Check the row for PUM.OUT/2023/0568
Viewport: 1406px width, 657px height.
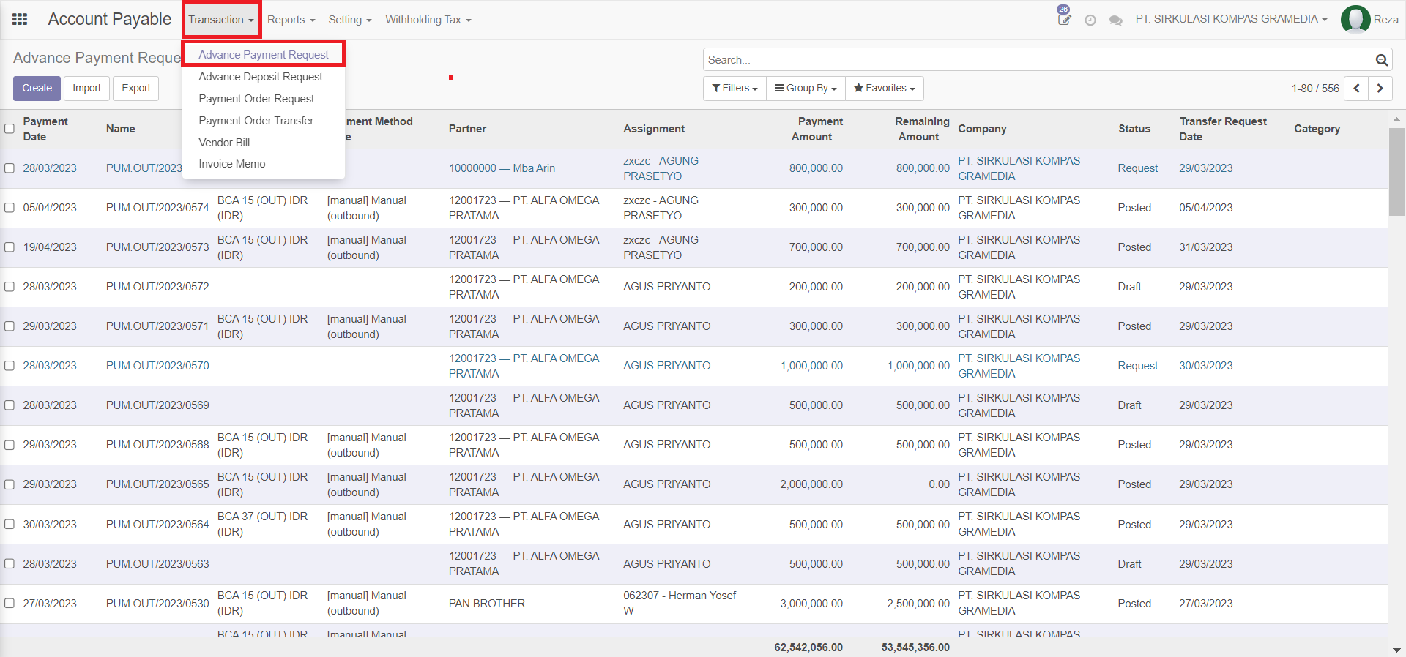coord(10,445)
